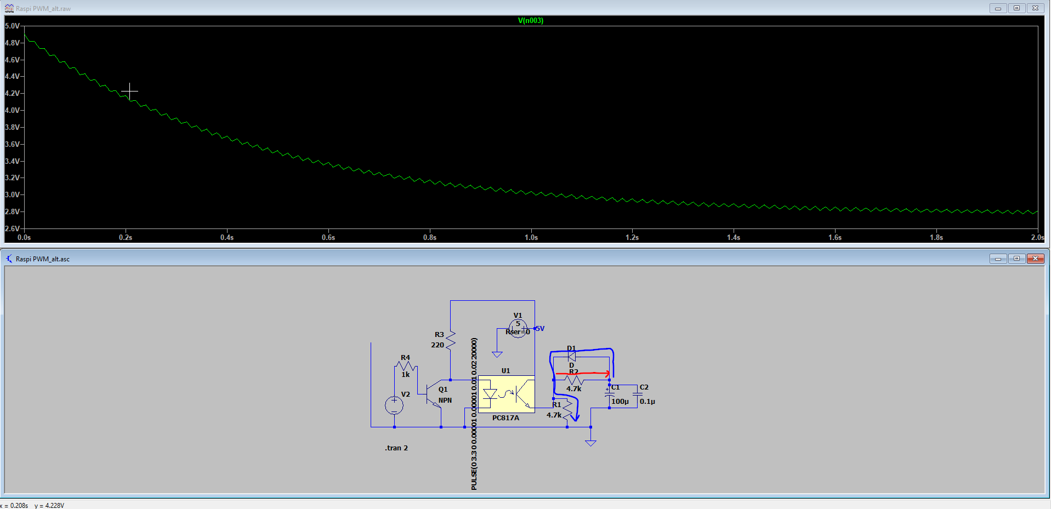The height and width of the screenshot is (509, 1051).
Task: Click the .tran 2 simulation directive
Action: click(396, 448)
